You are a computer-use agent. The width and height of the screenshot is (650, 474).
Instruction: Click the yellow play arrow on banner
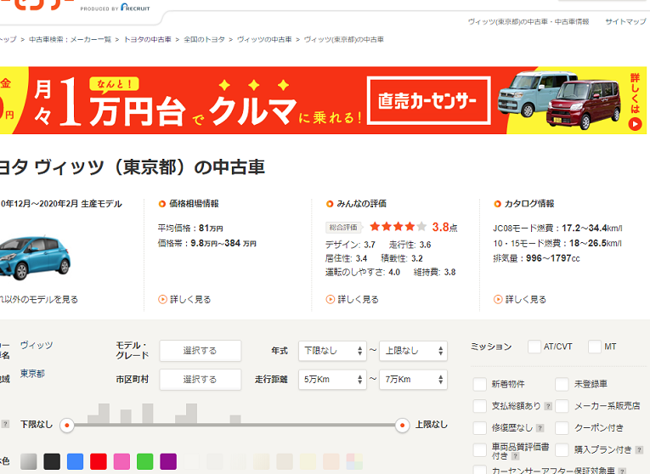tap(635, 124)
